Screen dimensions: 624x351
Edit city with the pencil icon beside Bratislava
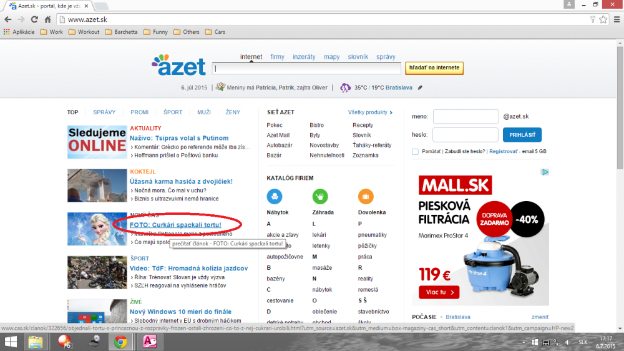(420, 87)
